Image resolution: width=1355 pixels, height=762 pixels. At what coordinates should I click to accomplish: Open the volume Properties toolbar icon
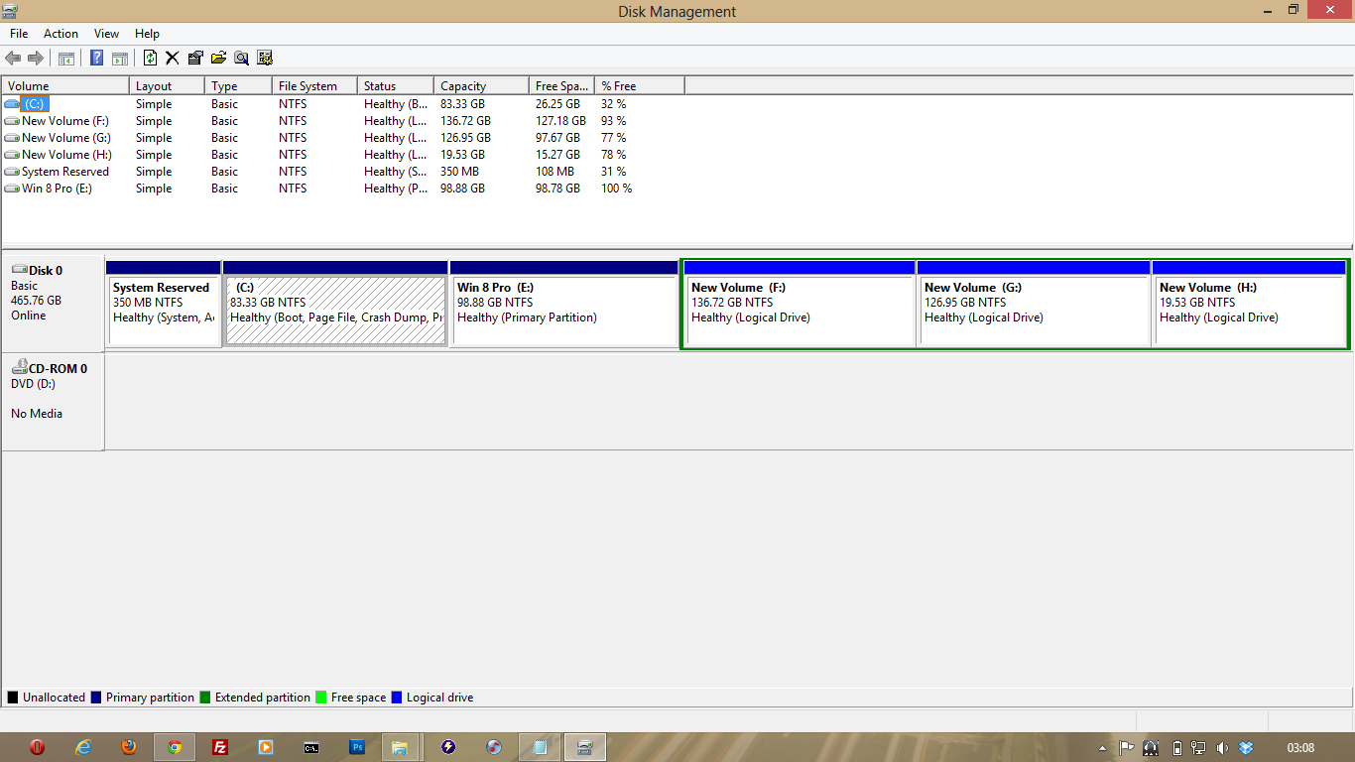click(194, 57)
